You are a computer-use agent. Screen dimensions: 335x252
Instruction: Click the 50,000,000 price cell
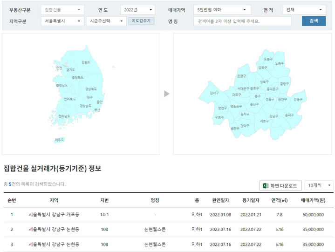point(313,215)
